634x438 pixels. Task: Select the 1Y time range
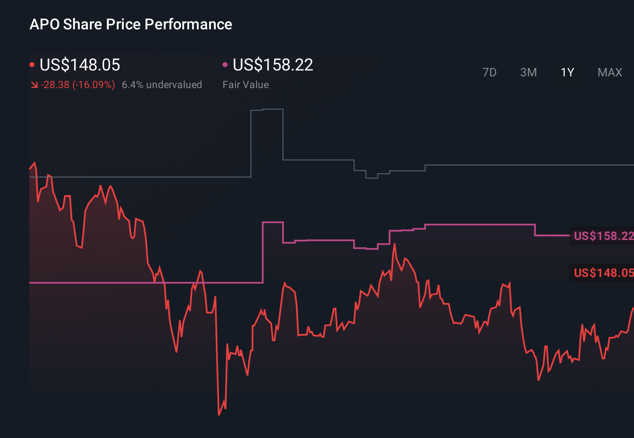(x=567, y=72)
